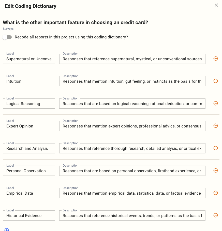Viewport: 222px width, 231px height.
Task: Close the Edit Coding Dictionary dialog
Action: [216, 5]
